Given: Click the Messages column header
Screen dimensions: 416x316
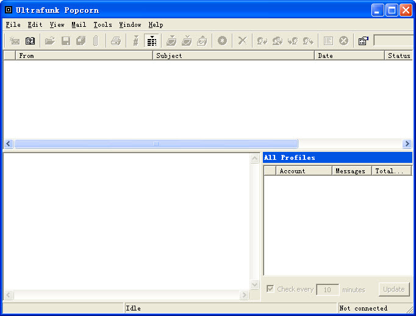Looking at the screenshot, I should click(352, 171).
